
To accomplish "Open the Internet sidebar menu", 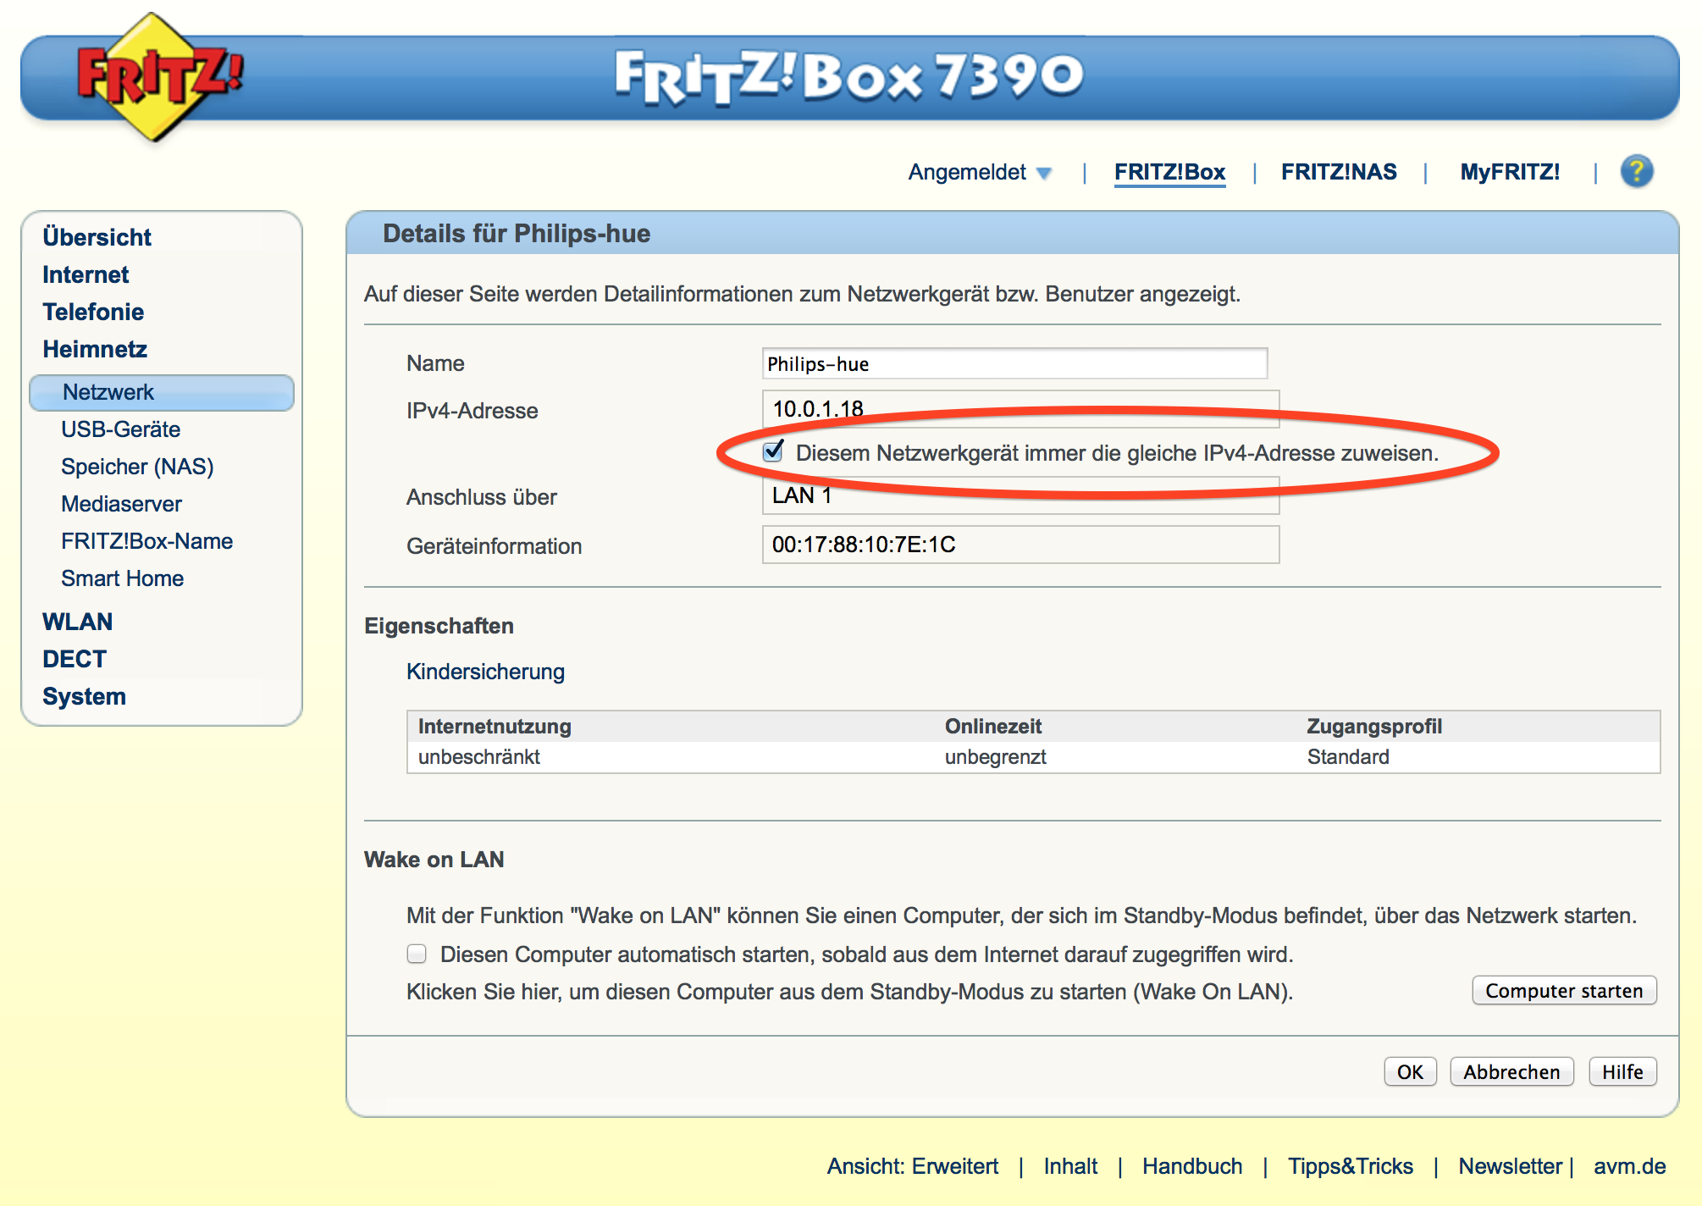I will pos(86,274).
